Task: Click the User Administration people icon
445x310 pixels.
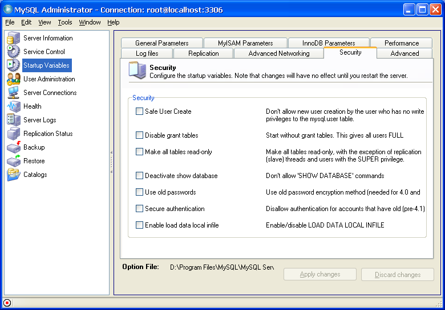Action: (13, 79)
